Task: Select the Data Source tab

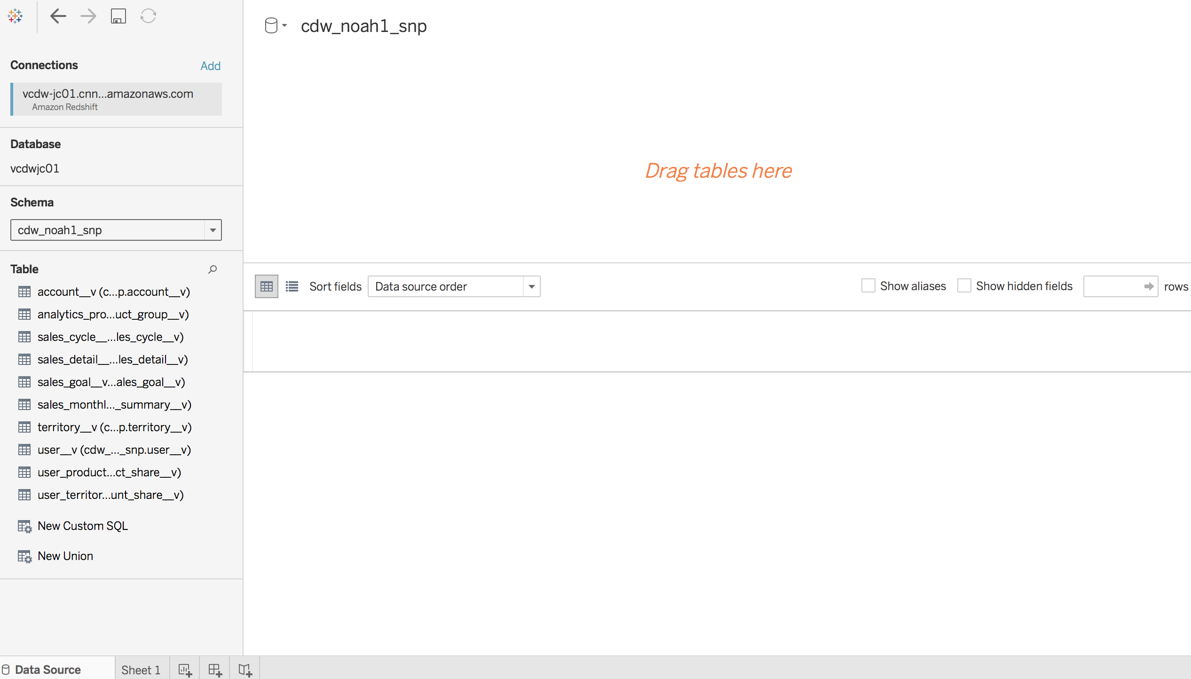Action: click(x=47, y=670)
